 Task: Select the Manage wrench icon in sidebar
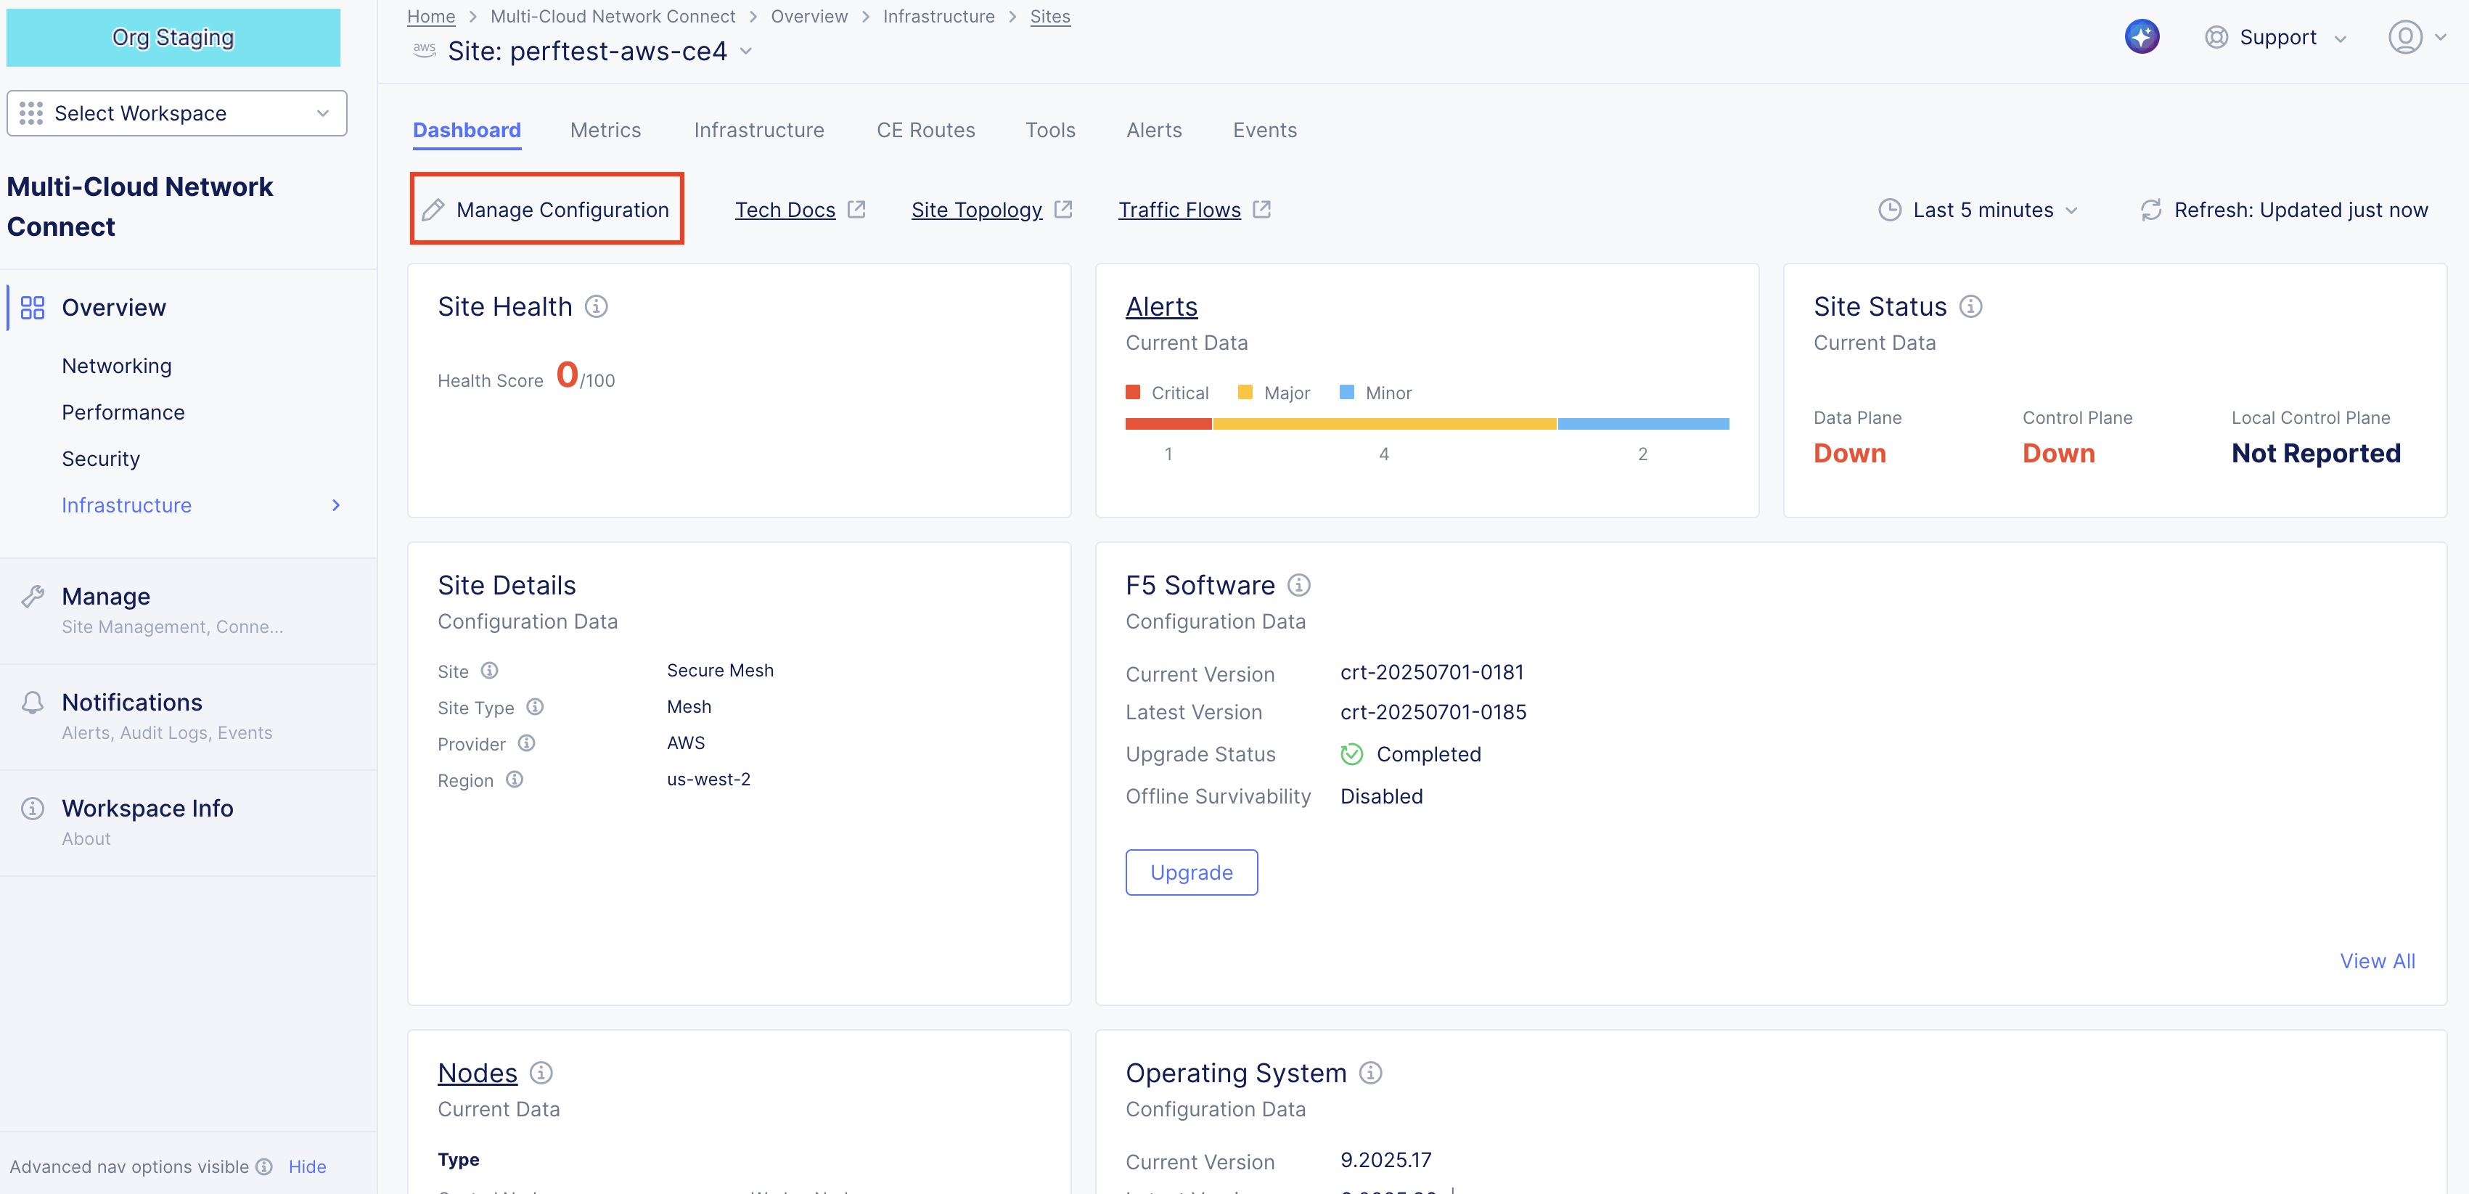click(33, 595)
